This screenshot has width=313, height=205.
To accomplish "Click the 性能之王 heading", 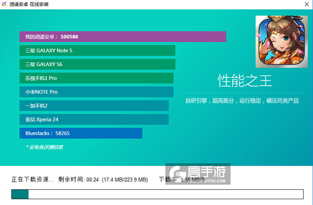I will pyautogui.click(x=245, y=81).
